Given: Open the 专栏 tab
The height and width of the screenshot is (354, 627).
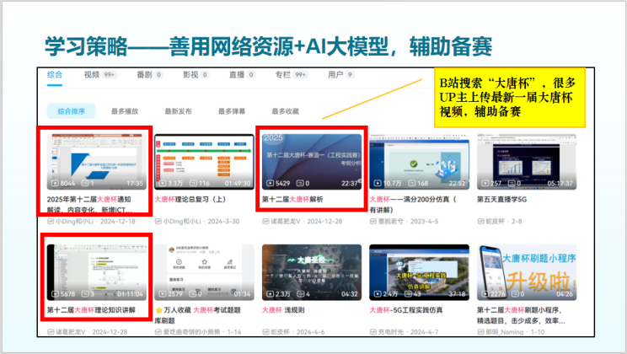Looking at the screenshot, I should pos(281,75).
